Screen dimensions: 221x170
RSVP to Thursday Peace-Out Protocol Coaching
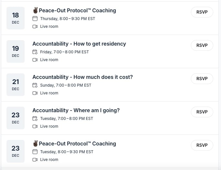click(202, 12)
